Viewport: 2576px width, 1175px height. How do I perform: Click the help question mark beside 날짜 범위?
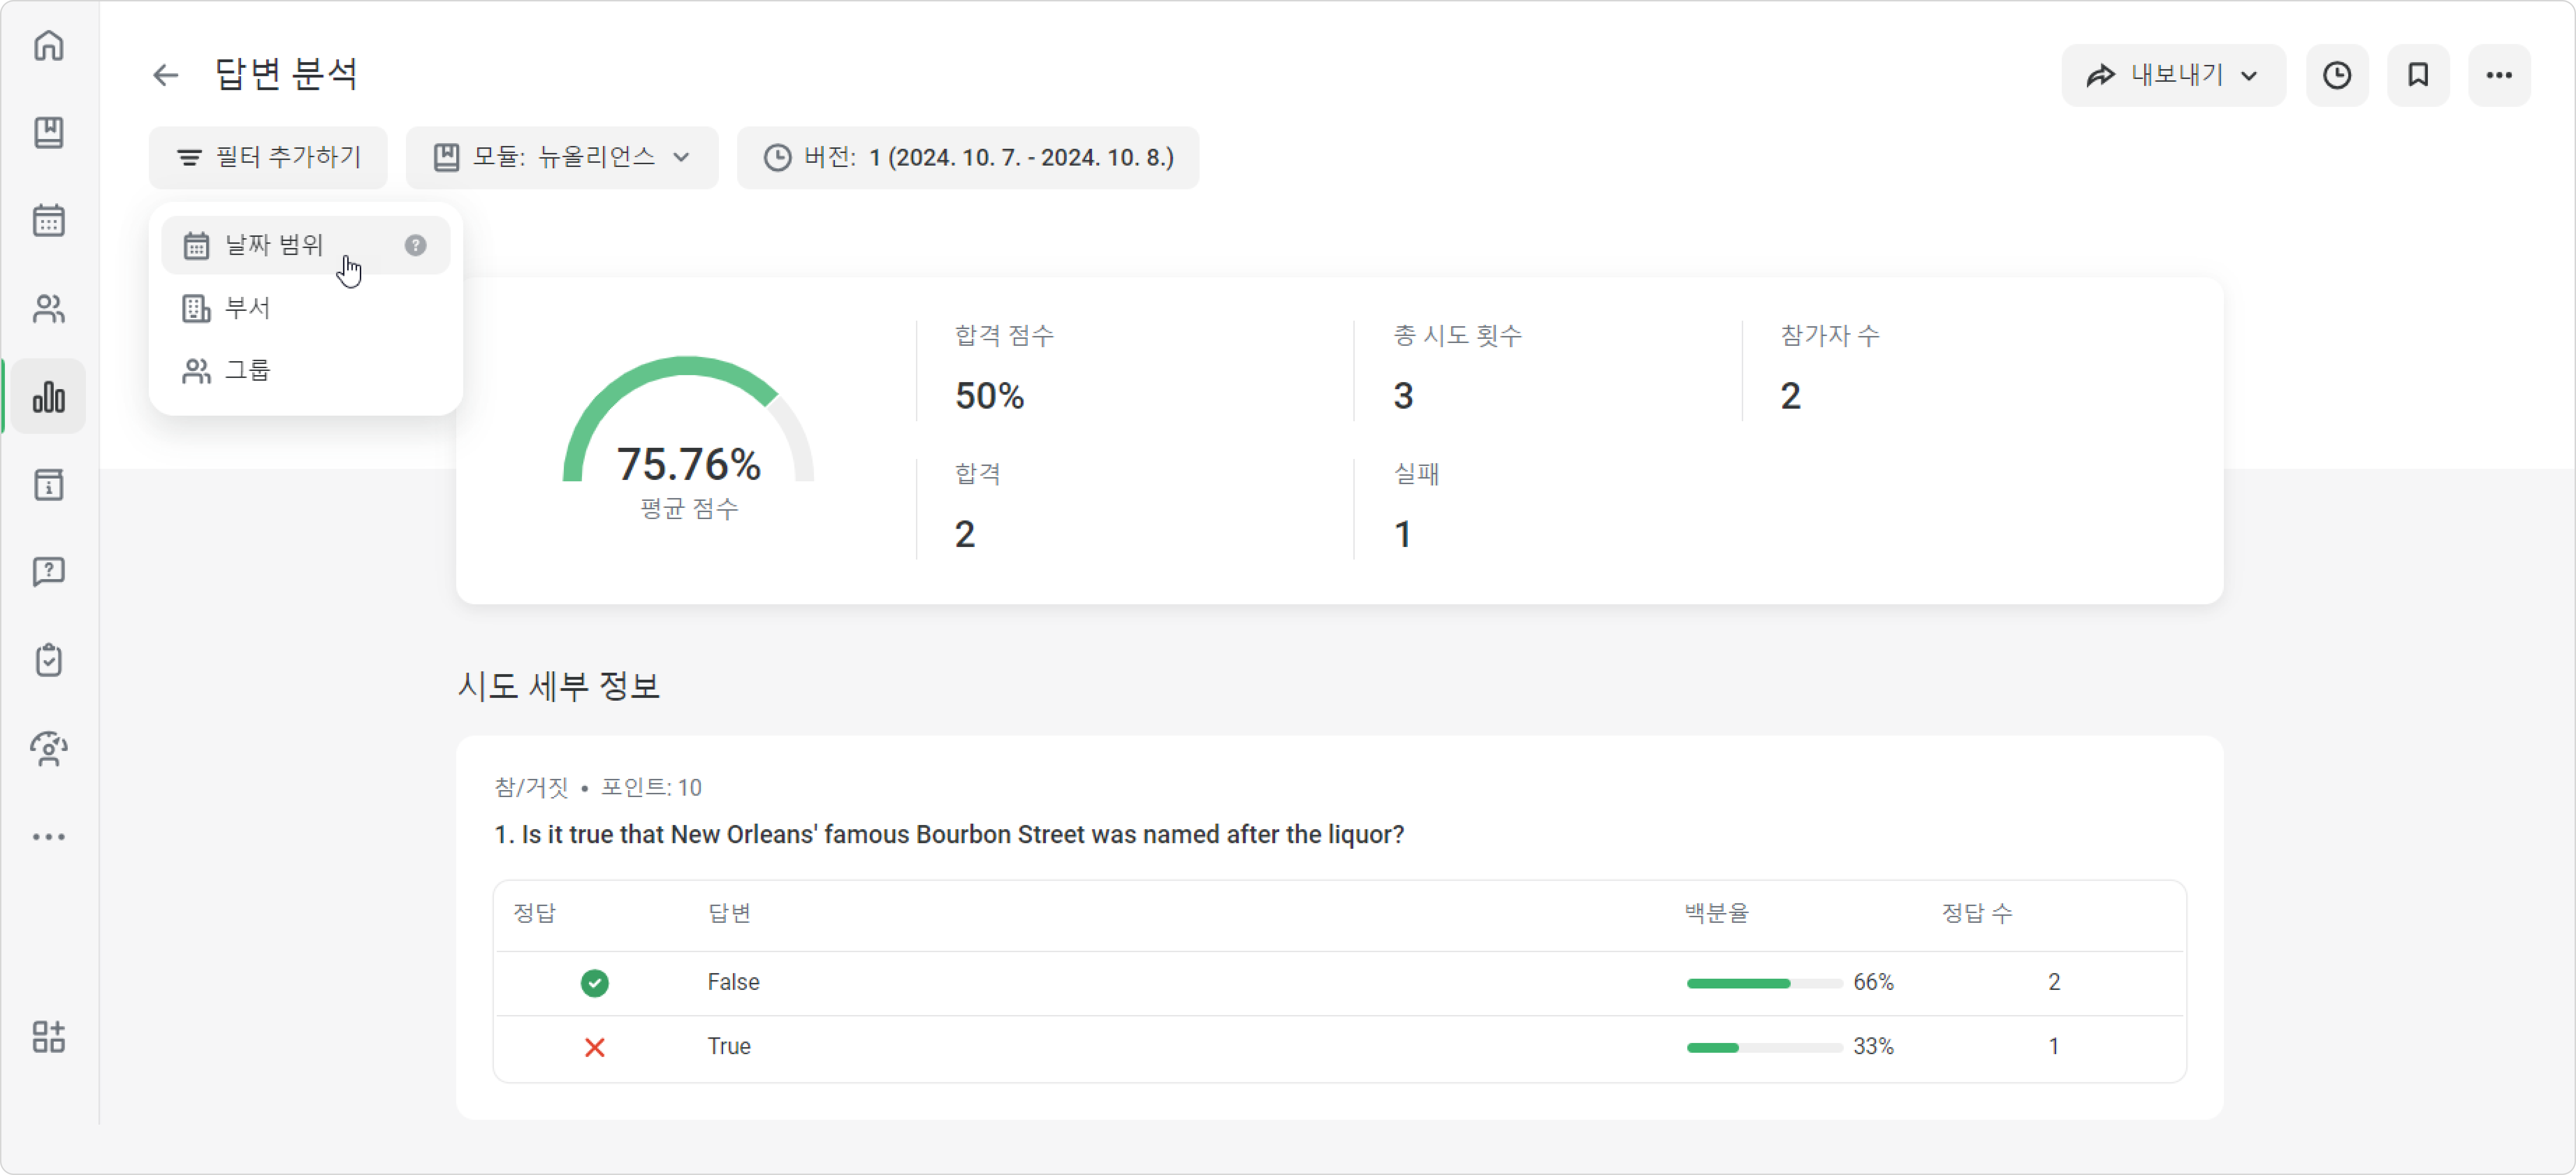tap(415, 245)
